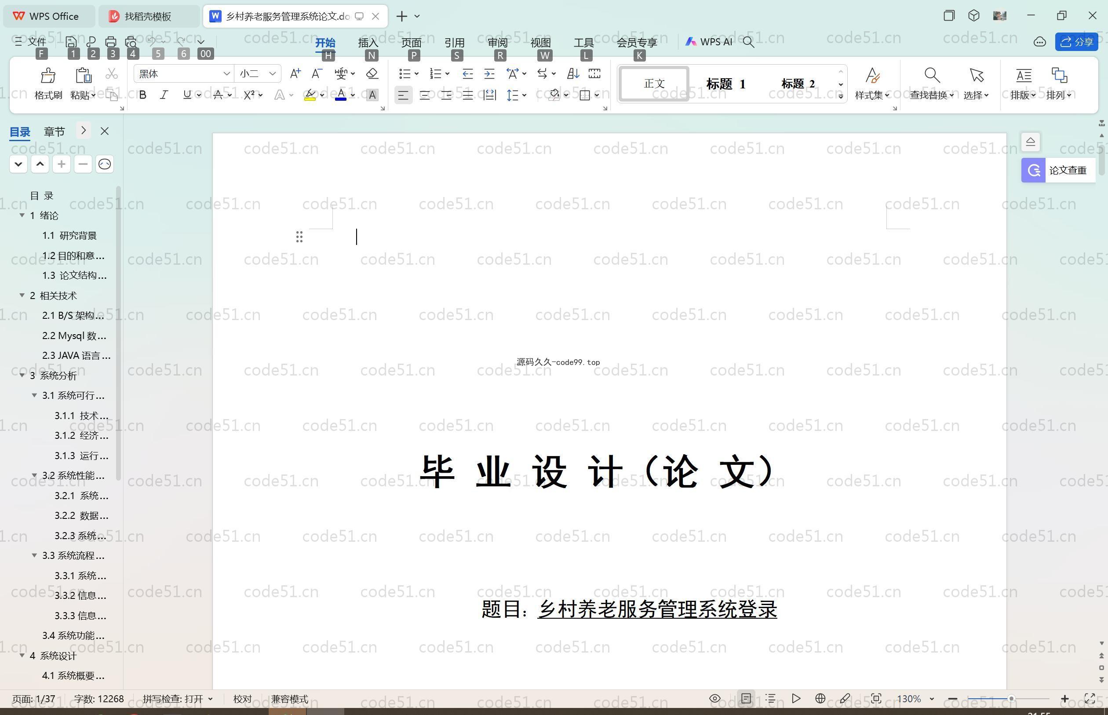Screen dimensions: 1108x715
Task: Switch to the 找稻壳模板 tab
Action: pyautogui.click(x=149, y=16)
